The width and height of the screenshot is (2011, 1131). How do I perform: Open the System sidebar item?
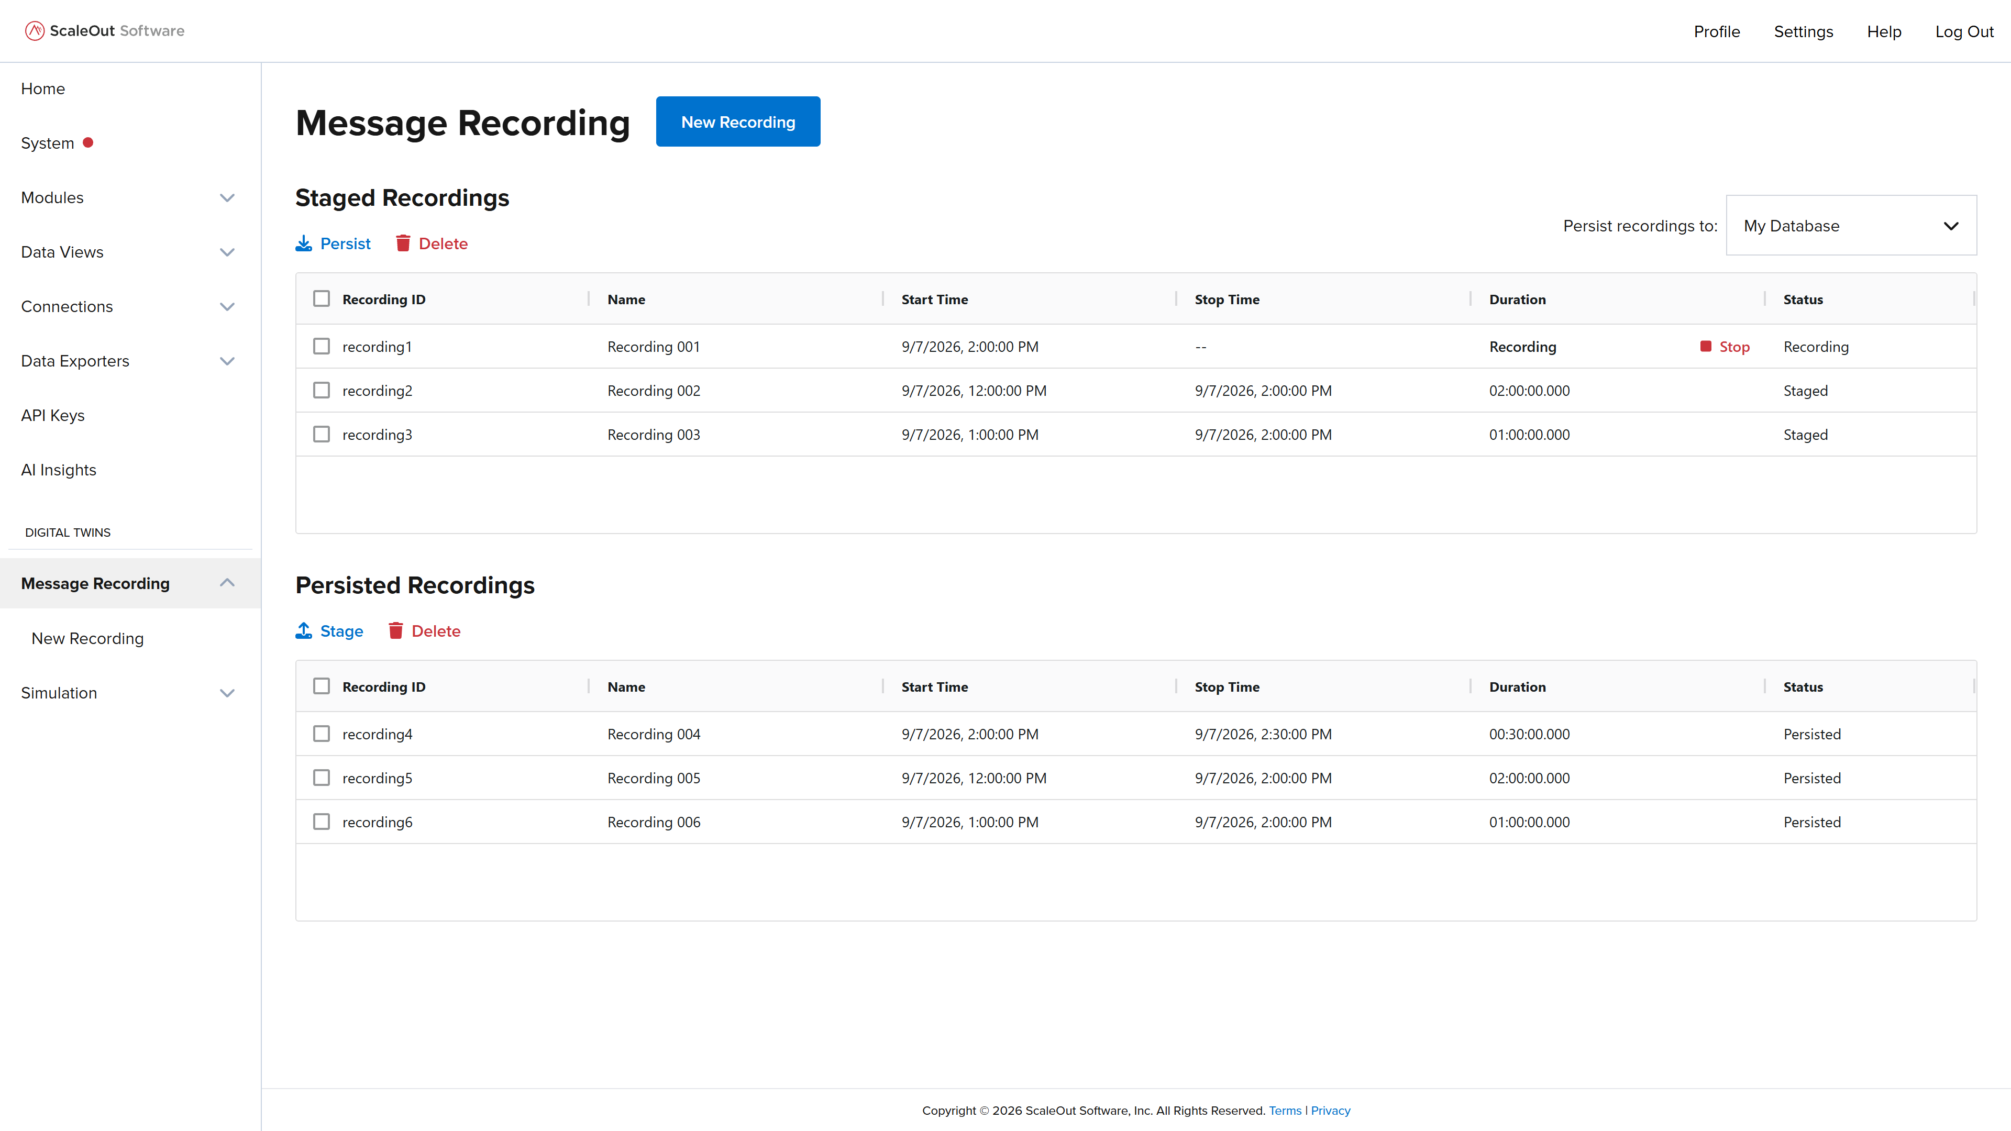(48, 143)
